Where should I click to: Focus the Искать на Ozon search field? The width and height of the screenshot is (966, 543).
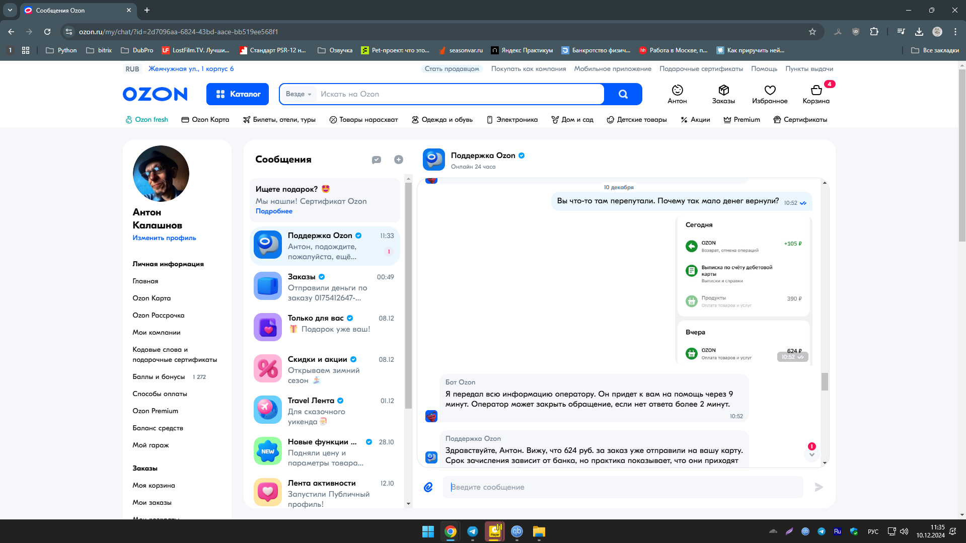coord(459,94)
